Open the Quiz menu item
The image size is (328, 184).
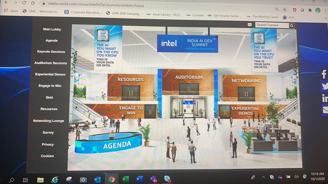pos(49,97)
